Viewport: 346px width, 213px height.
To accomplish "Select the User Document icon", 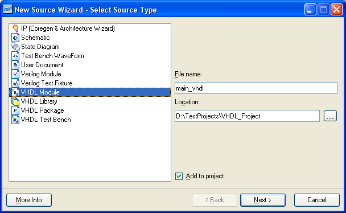I will pos(15,65).
